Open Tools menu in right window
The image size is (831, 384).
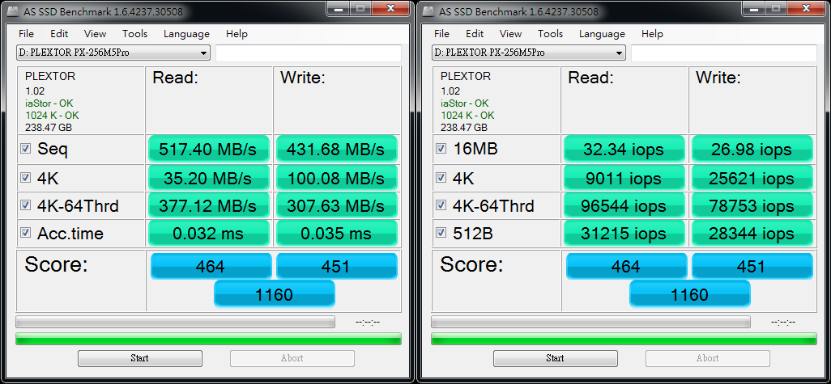(550, 34)
